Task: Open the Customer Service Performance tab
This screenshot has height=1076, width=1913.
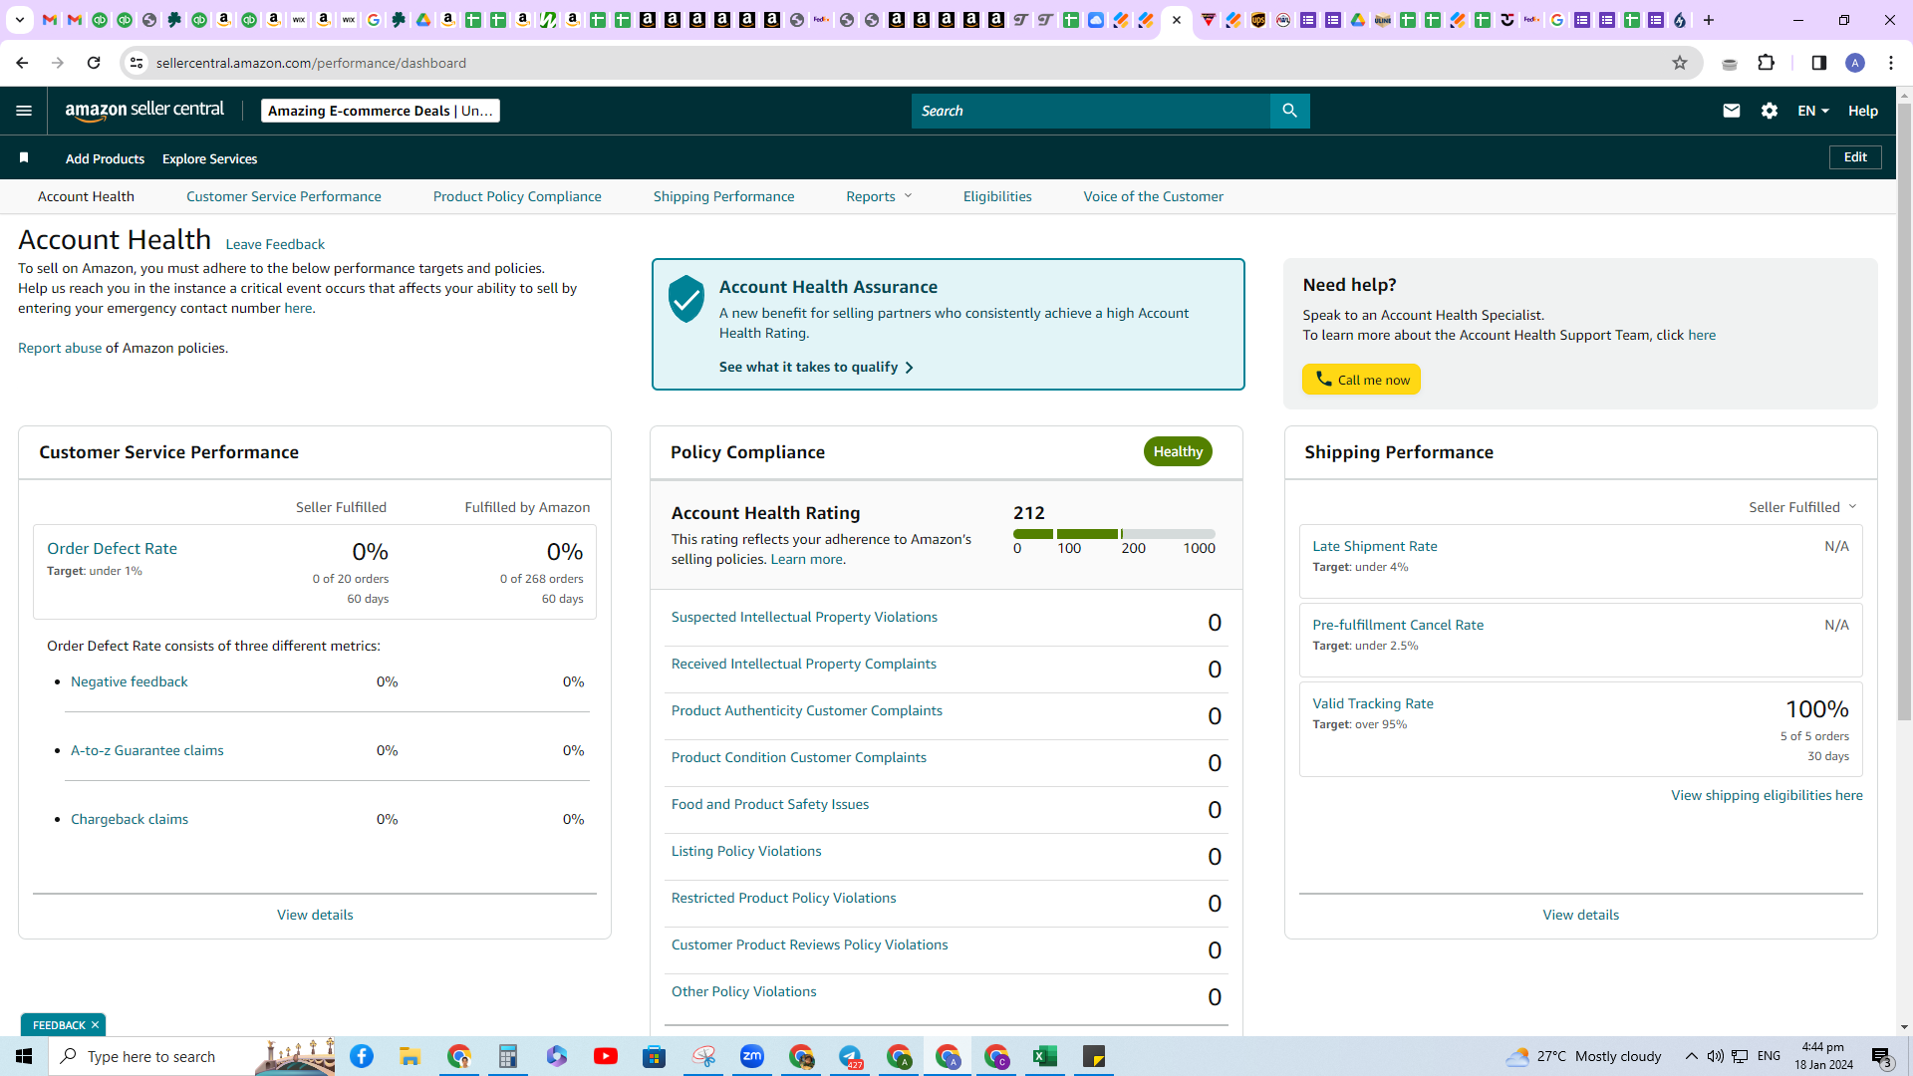Action: pos(284,196)
